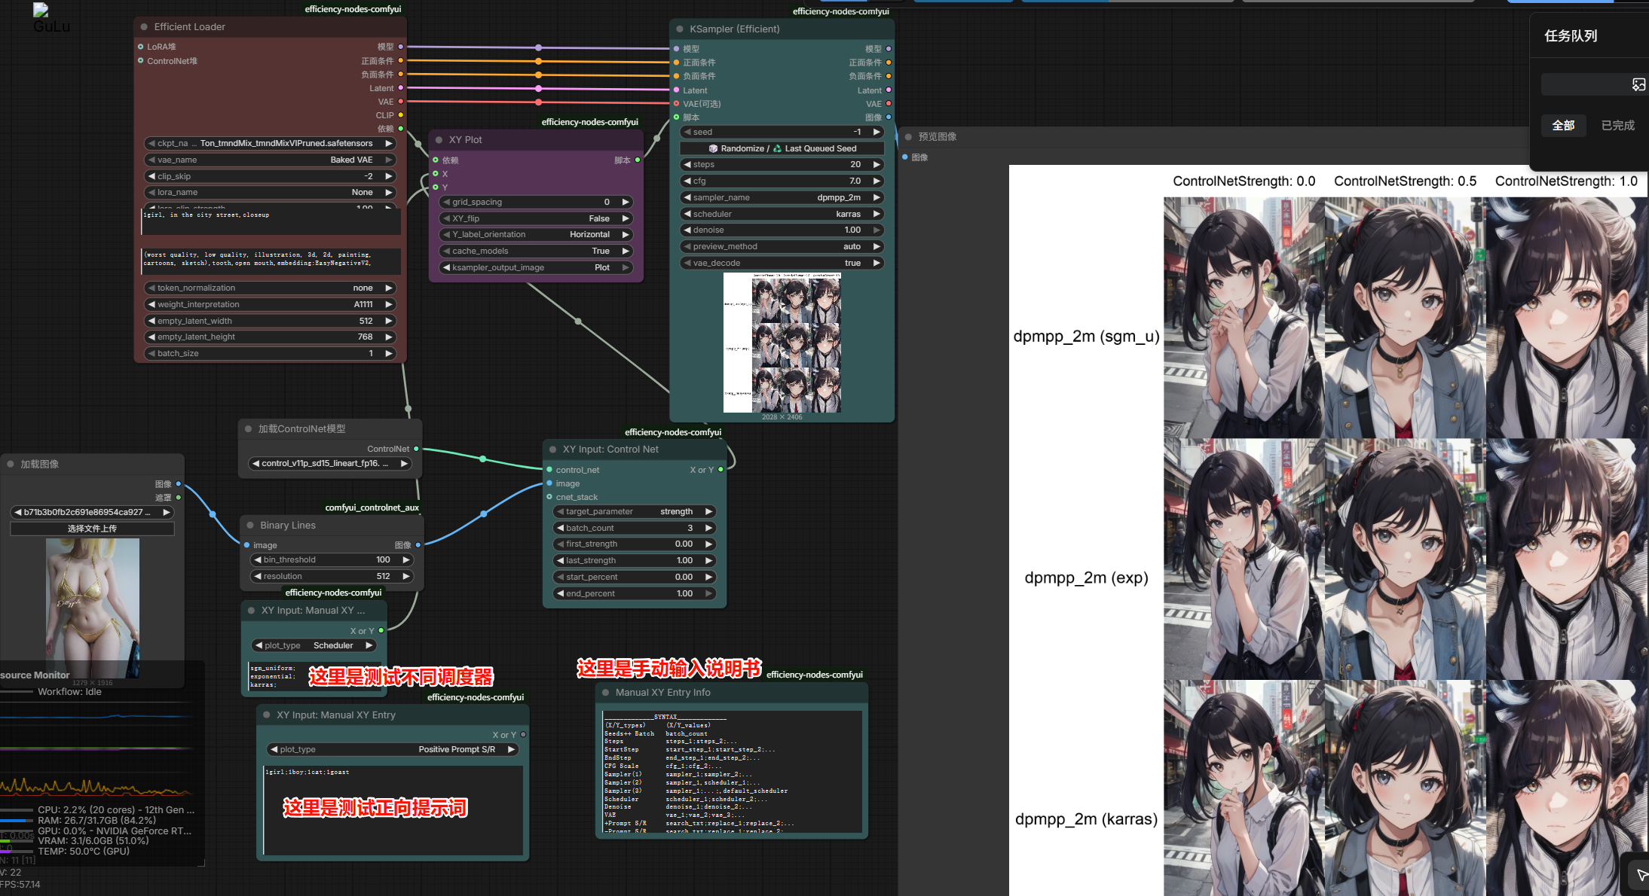Collapse the KSampler (Efficient) node dot

pyautogui.click(x=679, y=29)
